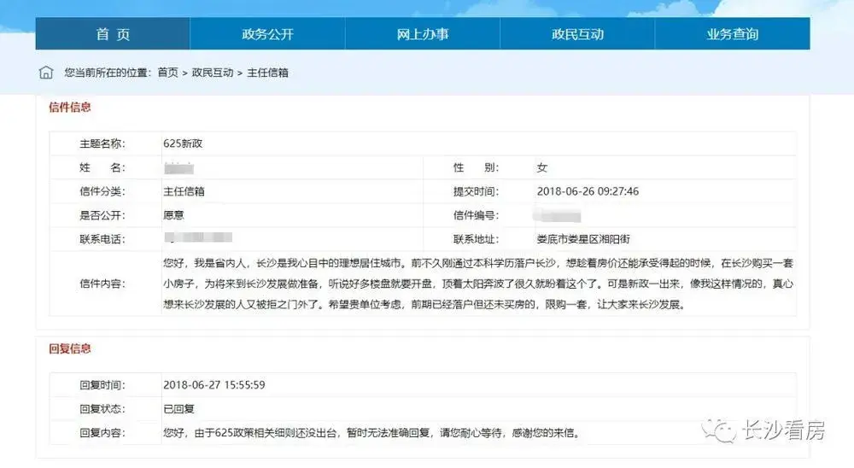Screen dimensions: 854x468
Task: Click the home icon in breadcrumb
Action: [x=46, y=73]
